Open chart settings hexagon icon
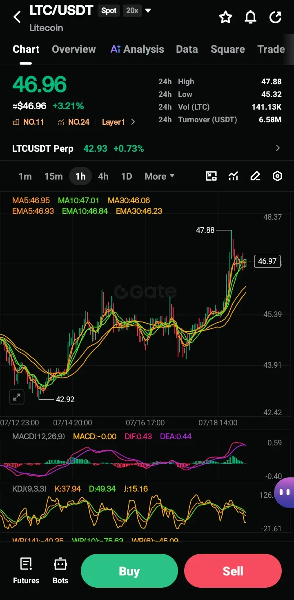294x600 pixels. click(x=277, y=176)
